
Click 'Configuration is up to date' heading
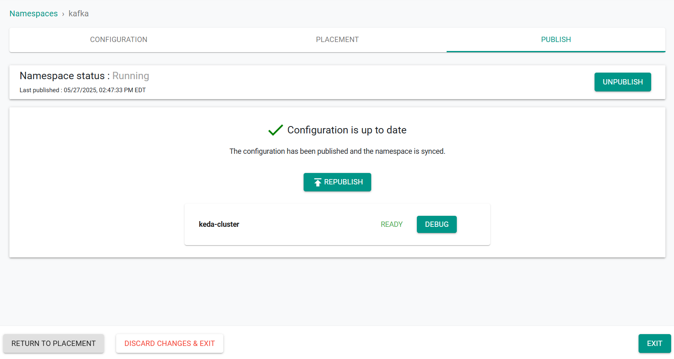click(x=347, y=130)
